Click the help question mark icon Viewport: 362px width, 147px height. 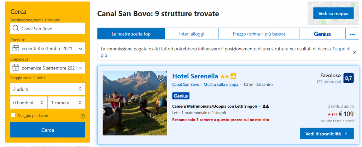[83, 116]
